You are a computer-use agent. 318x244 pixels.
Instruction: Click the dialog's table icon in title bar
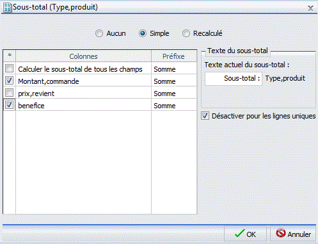click(7, 8)
